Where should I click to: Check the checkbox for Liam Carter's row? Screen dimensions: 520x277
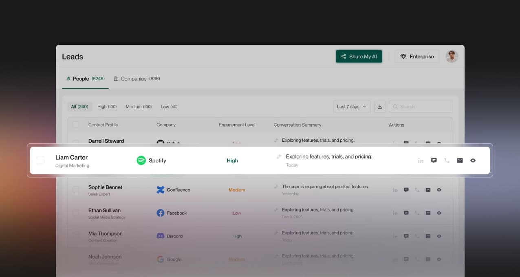[x=40, y=160]
